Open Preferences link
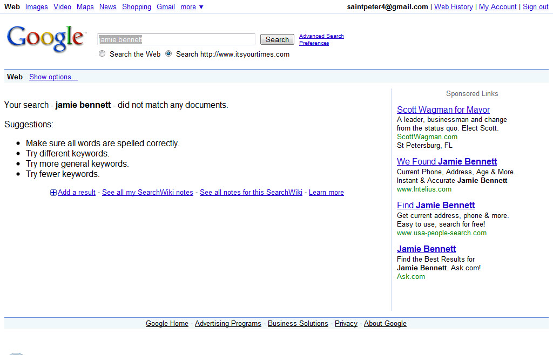Screen dimensions: 553x355 [314, 43]
